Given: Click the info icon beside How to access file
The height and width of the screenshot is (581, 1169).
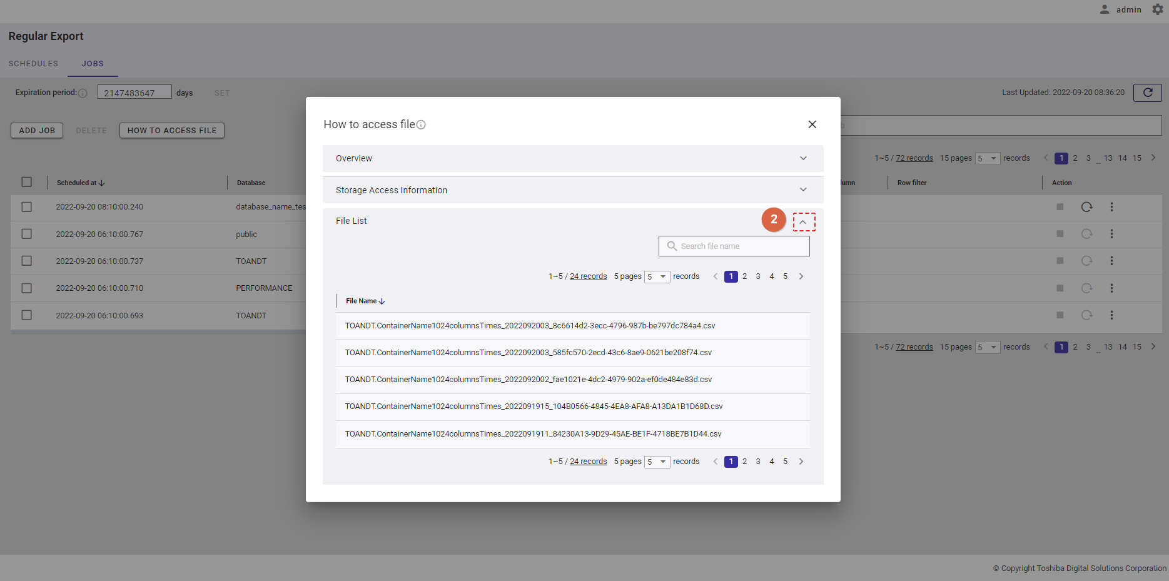Looking at the screenshot, I should (421, 125).
